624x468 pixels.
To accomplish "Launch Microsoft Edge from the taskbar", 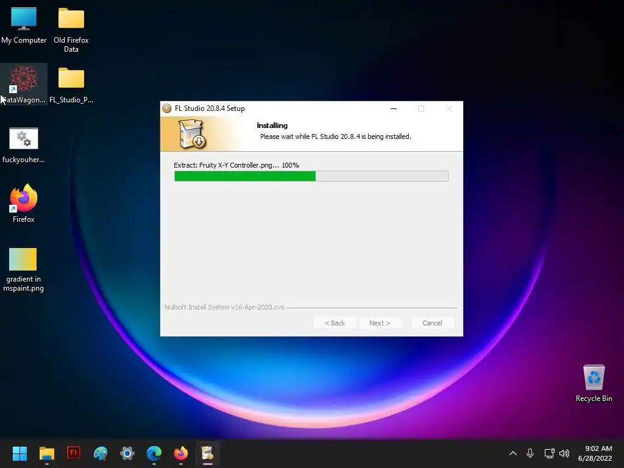I will [154, 453].
